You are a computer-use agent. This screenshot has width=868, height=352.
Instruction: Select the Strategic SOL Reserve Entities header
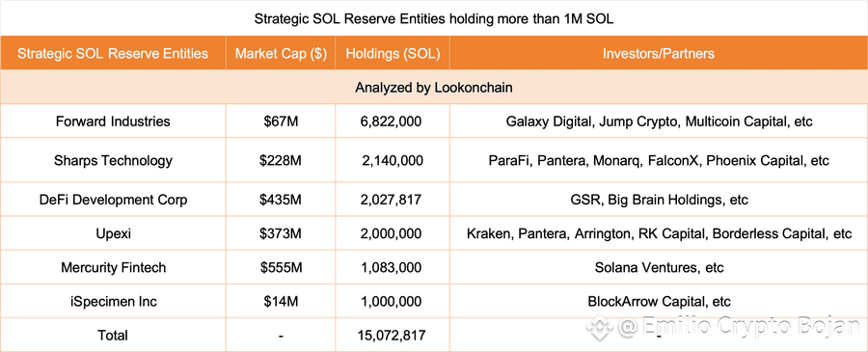(x=113, y=54)
